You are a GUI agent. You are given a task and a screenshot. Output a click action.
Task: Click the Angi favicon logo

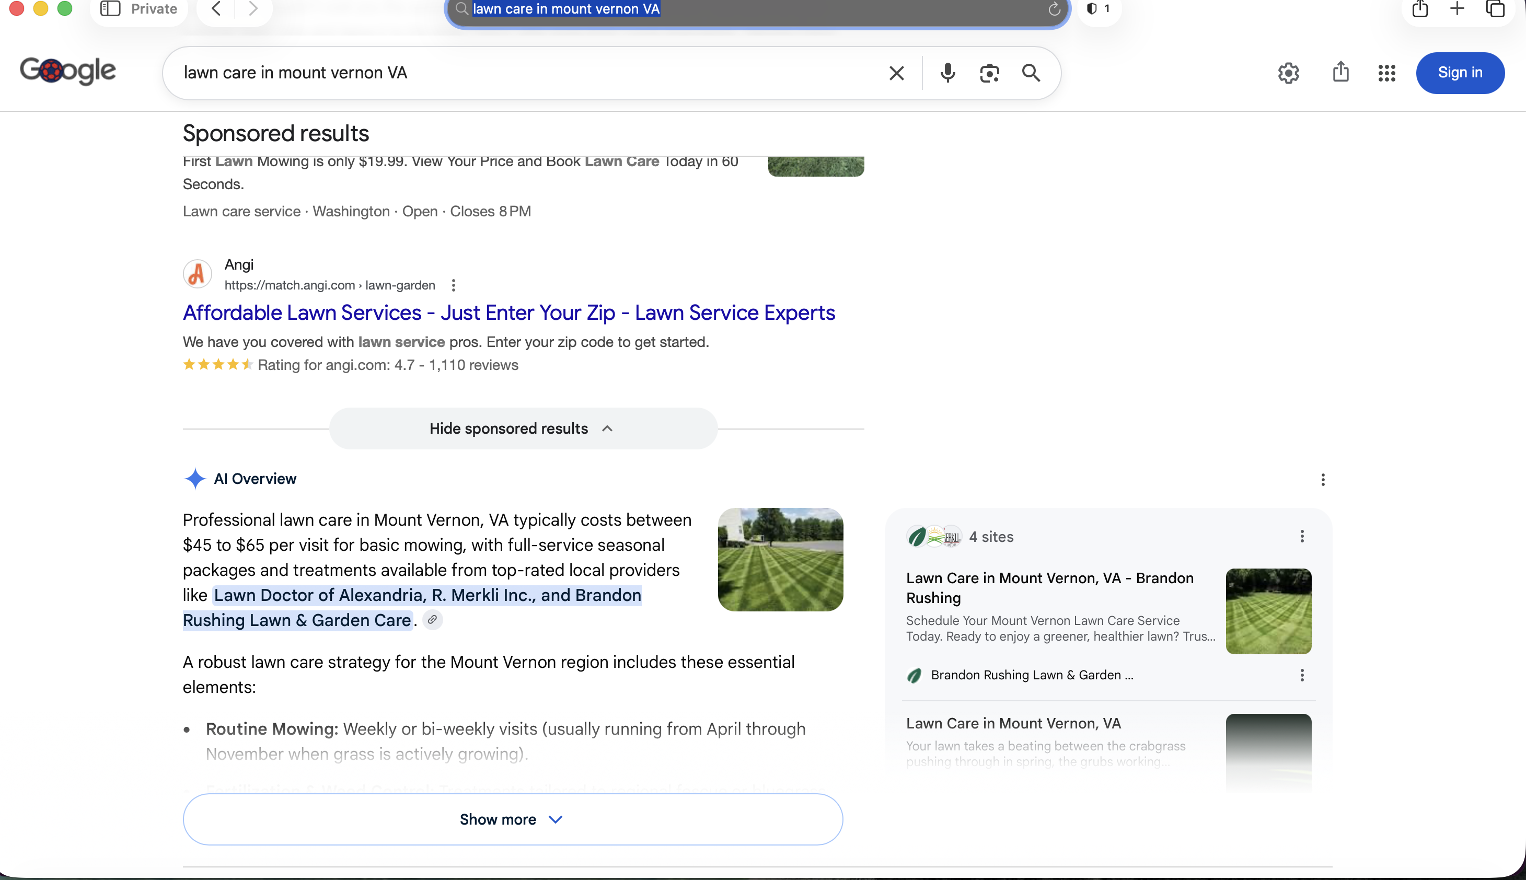point(197,274)
